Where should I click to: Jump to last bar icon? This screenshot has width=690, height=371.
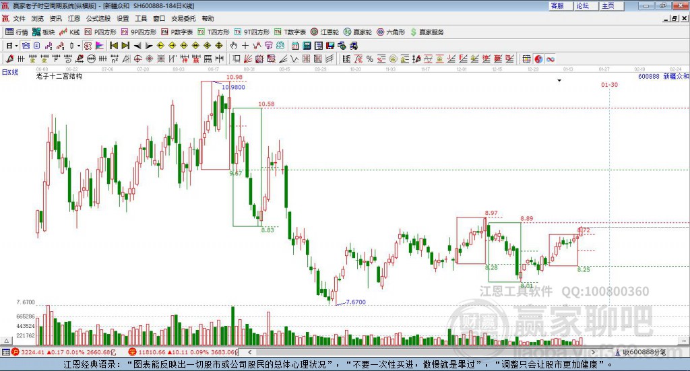coord(125,46)
